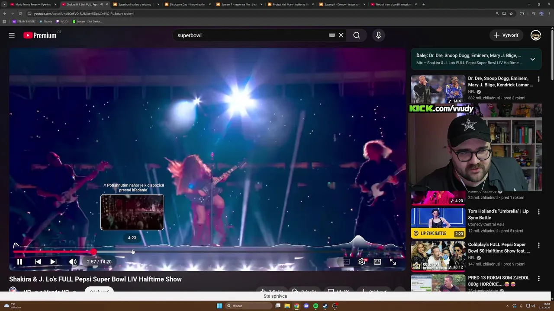
Task: Reload the YouTube page
Action: point(20,13)
